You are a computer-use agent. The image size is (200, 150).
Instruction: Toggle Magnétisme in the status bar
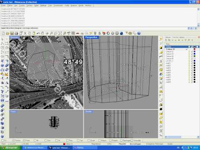pyautogui.click(x=96, y=144)
